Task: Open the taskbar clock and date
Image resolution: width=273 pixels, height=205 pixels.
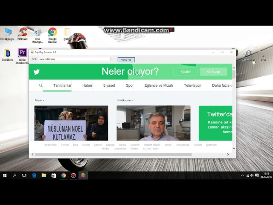Action: pyautogui.click(x=266, y=176)
